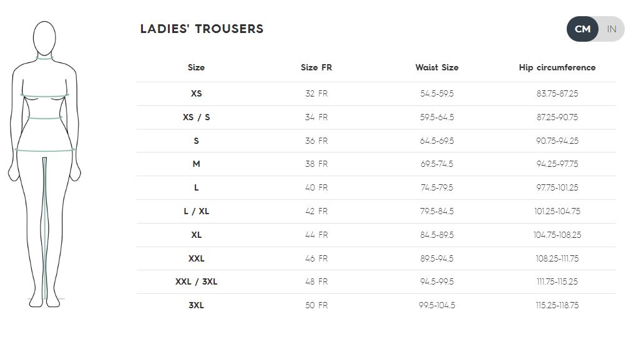Click the inseam measurement line on figure
626x340 pixels.
(x=45, y=228)
